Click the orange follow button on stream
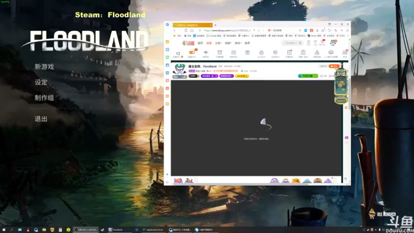The height and width of the screenshot is (233, 414). pos(334,66)
